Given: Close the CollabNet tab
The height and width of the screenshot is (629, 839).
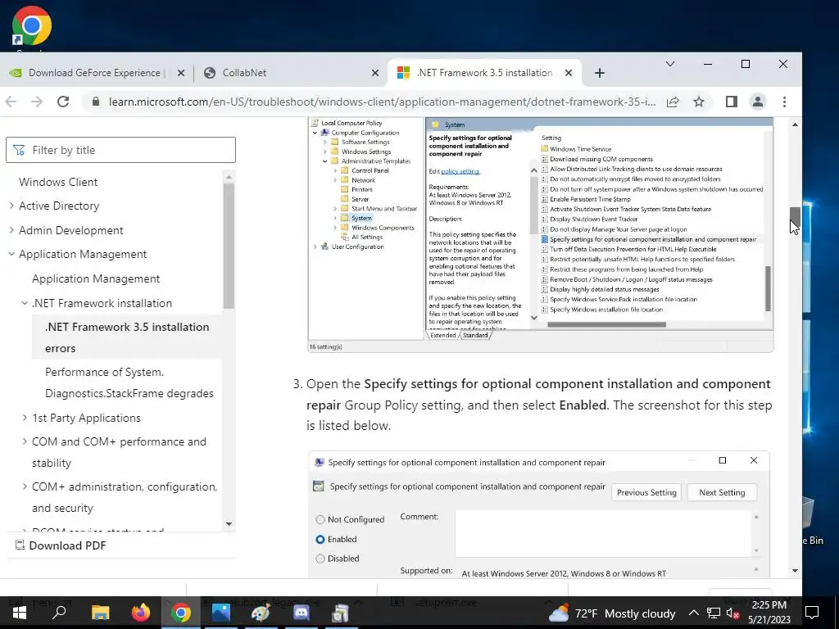Looking at the screenshot, I should pyautogui.click(x=375, y=73).
